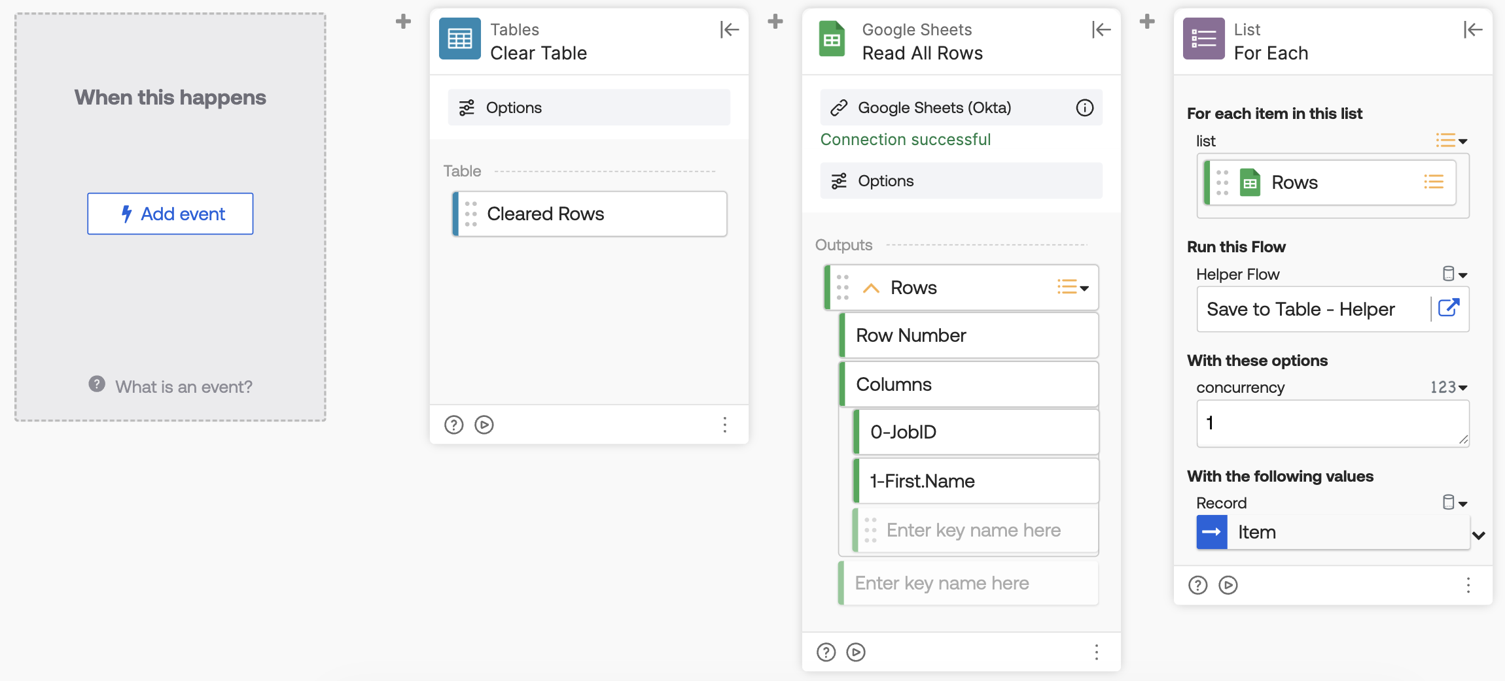Open concurrency number type dropdown
Viewport: 1505px width, 681px height.
click(x=1449, y=388)
